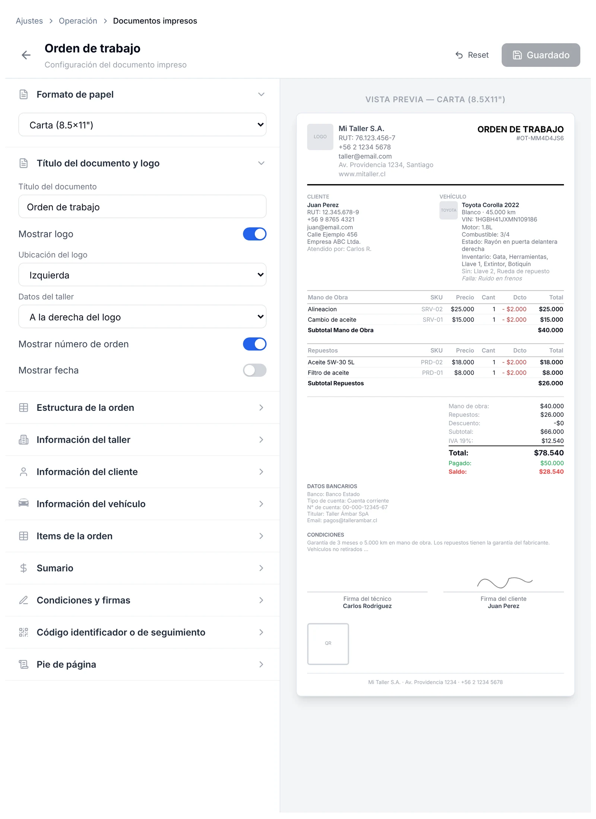
Task: Expand the Sumario section
Action: [142, 568]
